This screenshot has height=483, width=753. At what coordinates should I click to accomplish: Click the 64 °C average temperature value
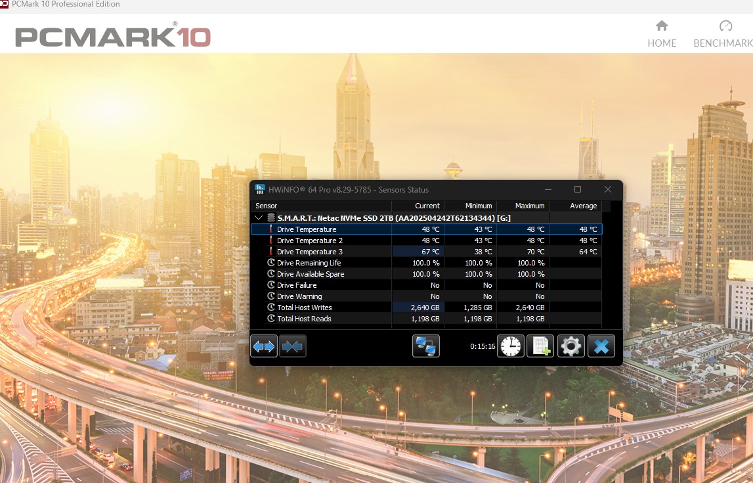click(x=588, y=251)
